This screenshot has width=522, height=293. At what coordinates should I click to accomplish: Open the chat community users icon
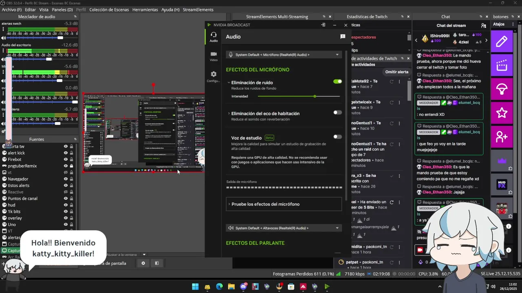484,26
